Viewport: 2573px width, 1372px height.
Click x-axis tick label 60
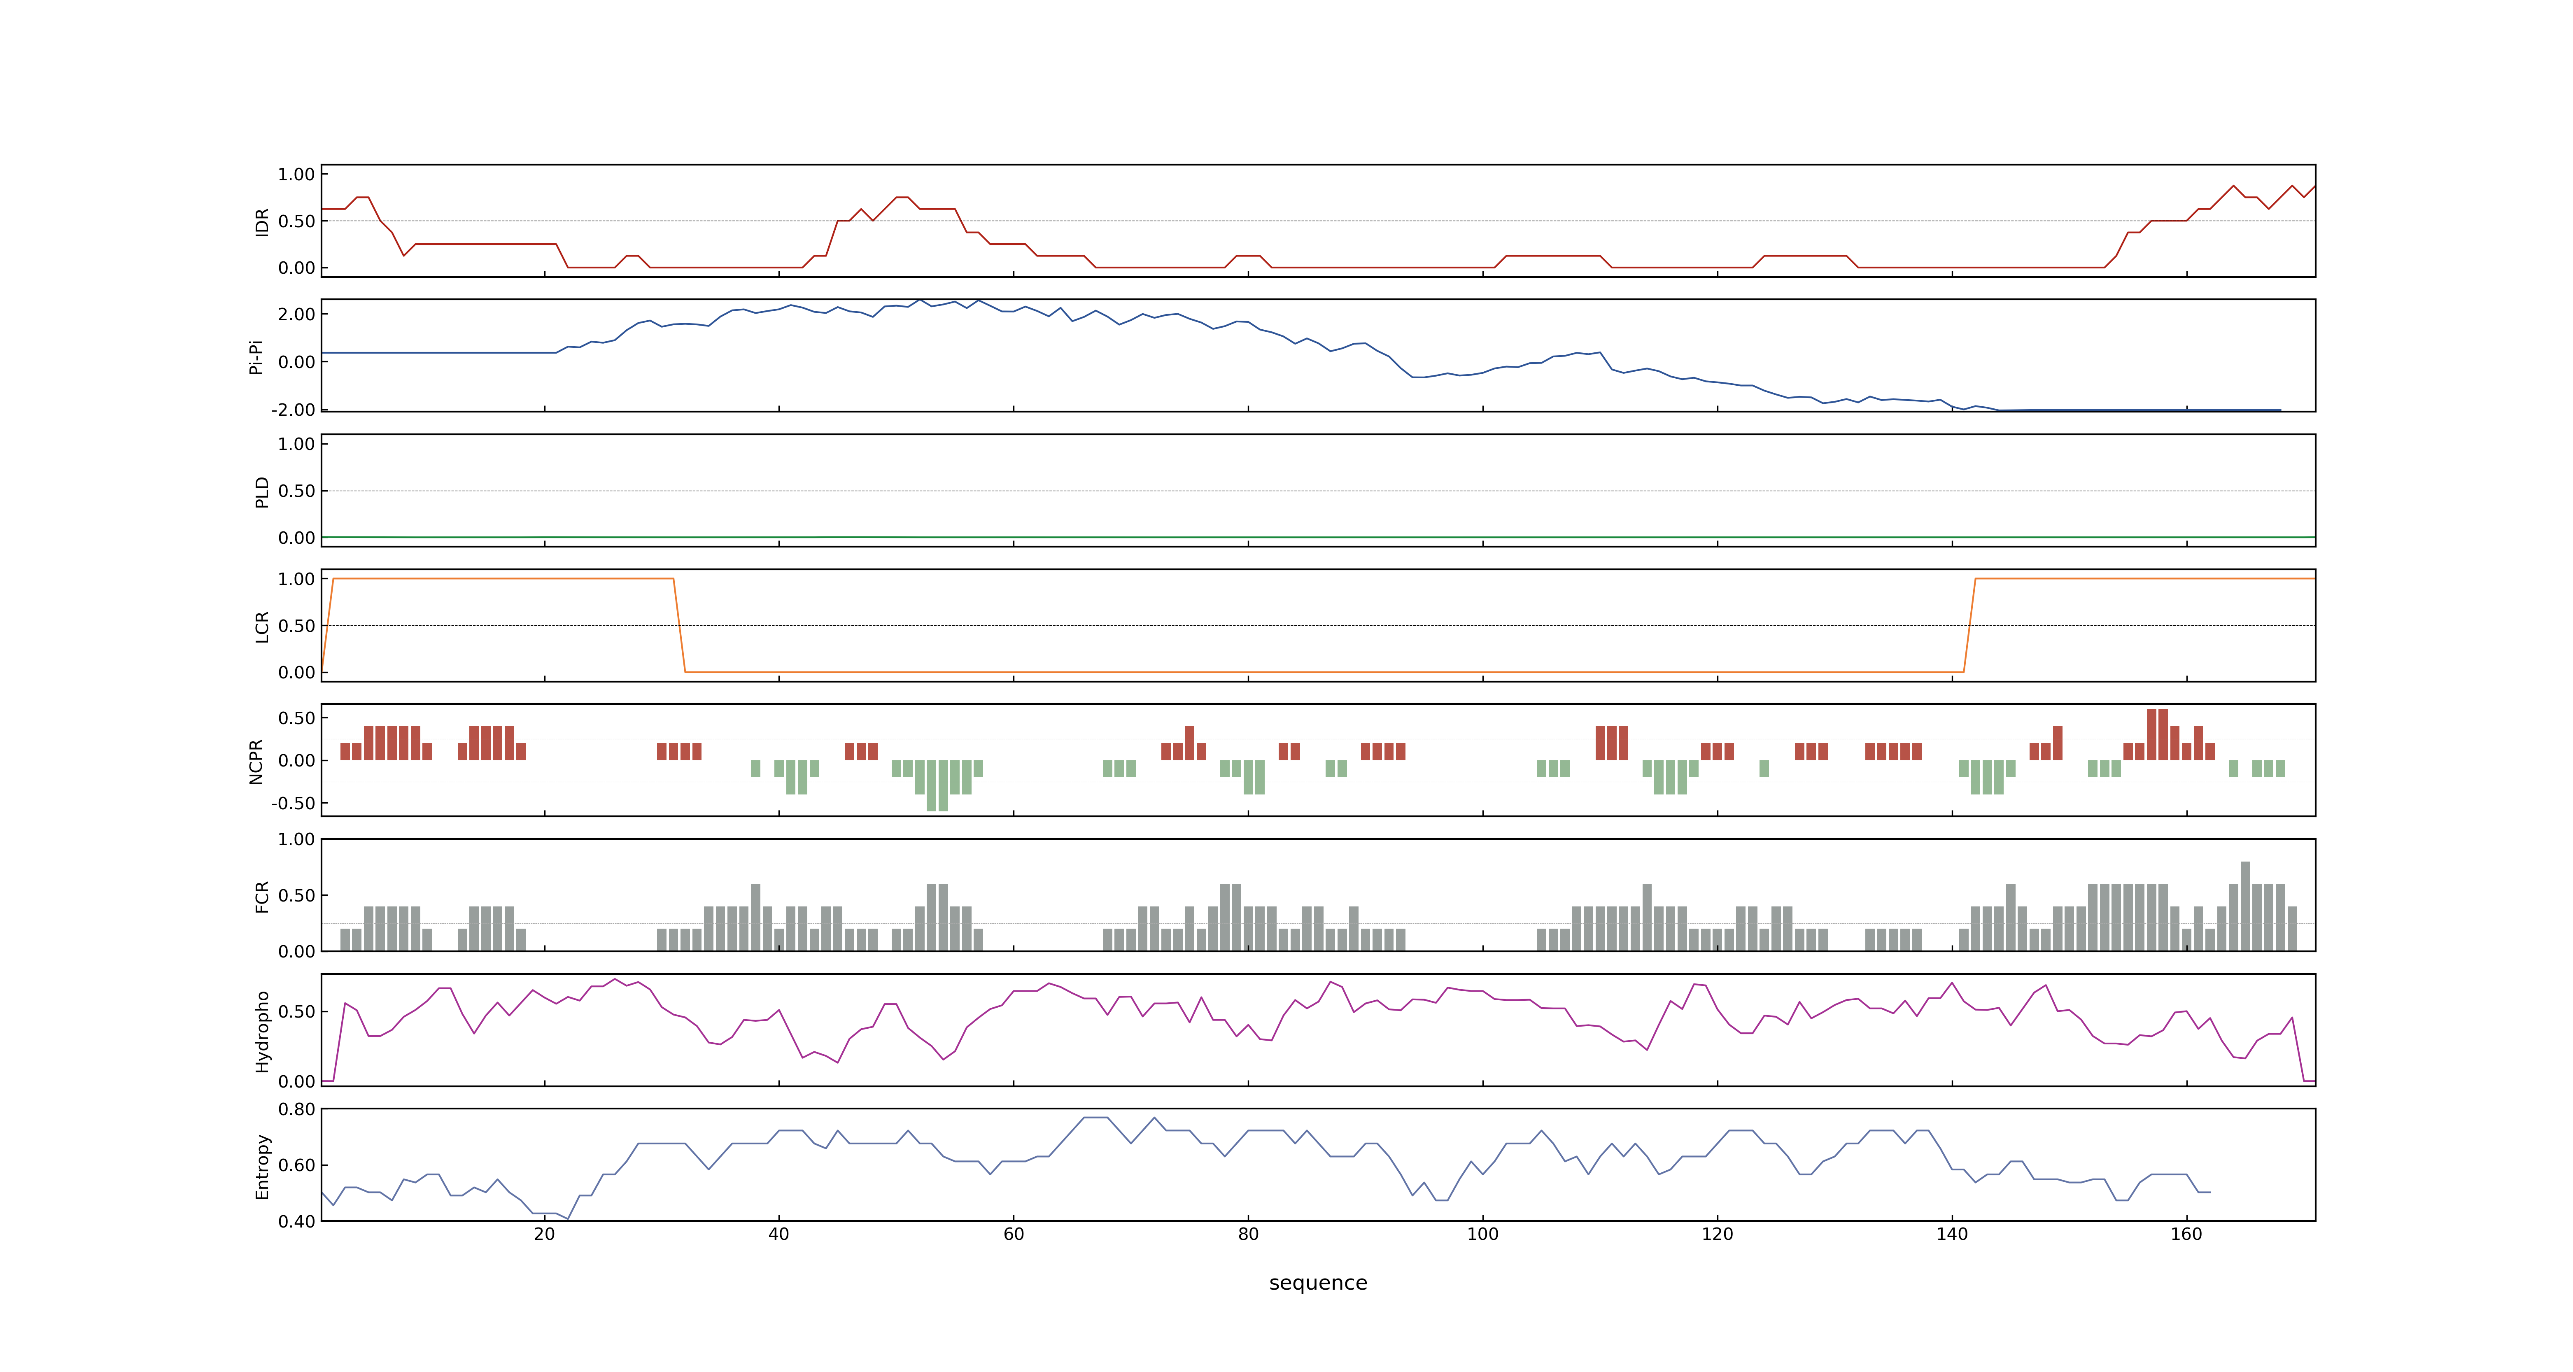coord(1014,1233)
